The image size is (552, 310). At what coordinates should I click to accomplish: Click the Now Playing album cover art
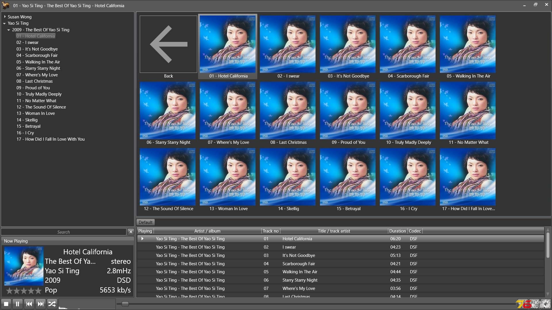[x=24, y=266]
